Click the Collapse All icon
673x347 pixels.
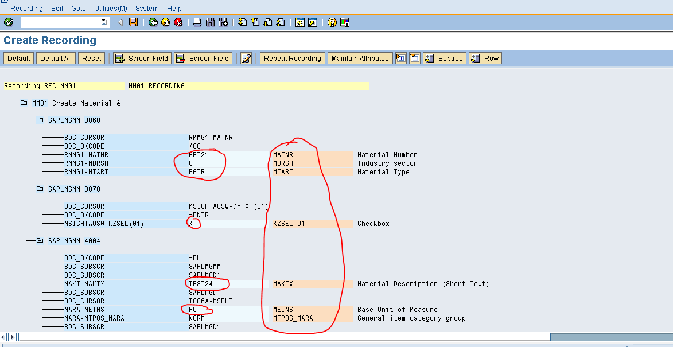coord(414,58)
